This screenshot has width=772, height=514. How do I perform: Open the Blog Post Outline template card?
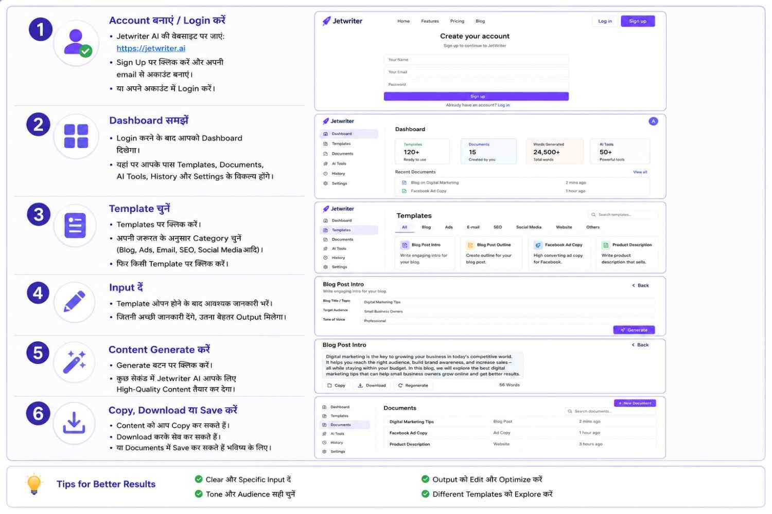point(492,253)
